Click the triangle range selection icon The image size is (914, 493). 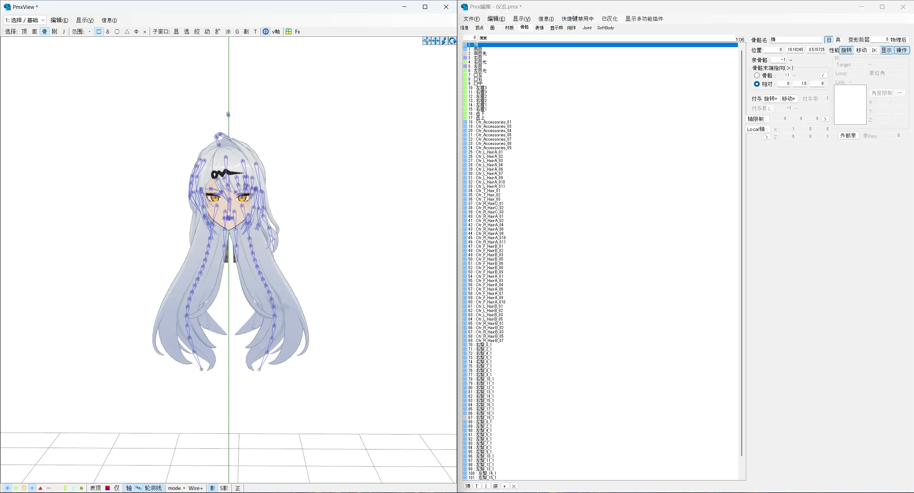127,31
